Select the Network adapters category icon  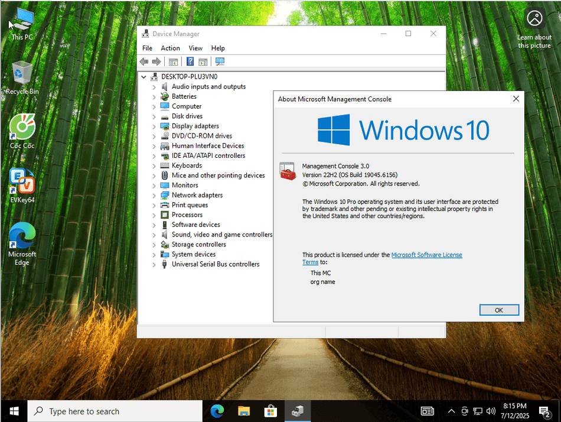[165, 195]
